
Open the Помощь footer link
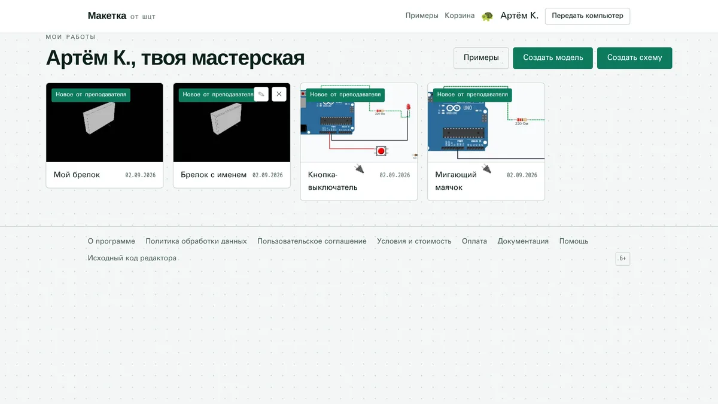[574, 241]
